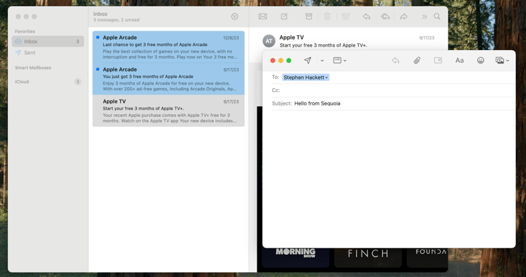The image size is (526, 277).
Task: Open header fields dropdown in compose window
Action: (x=340, y=60)
